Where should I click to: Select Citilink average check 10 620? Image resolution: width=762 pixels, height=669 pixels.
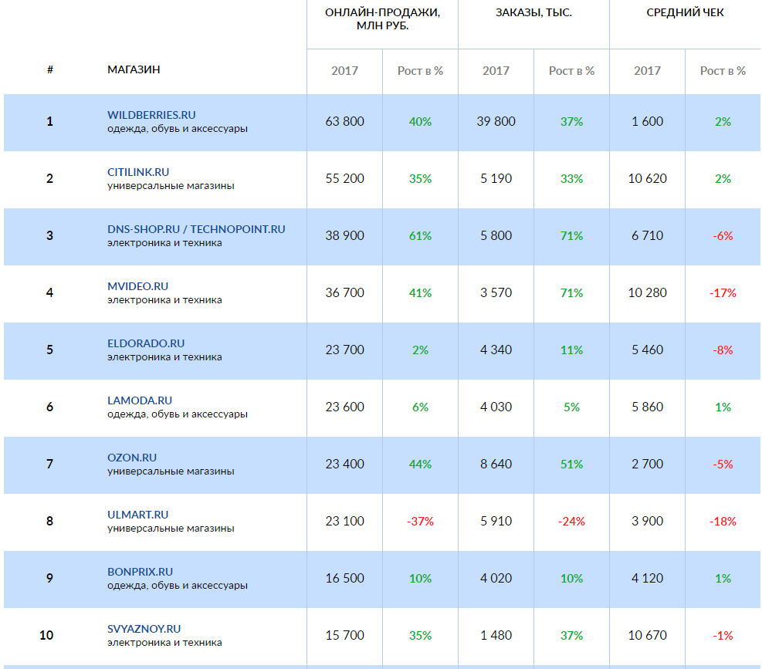click(647, 178)
